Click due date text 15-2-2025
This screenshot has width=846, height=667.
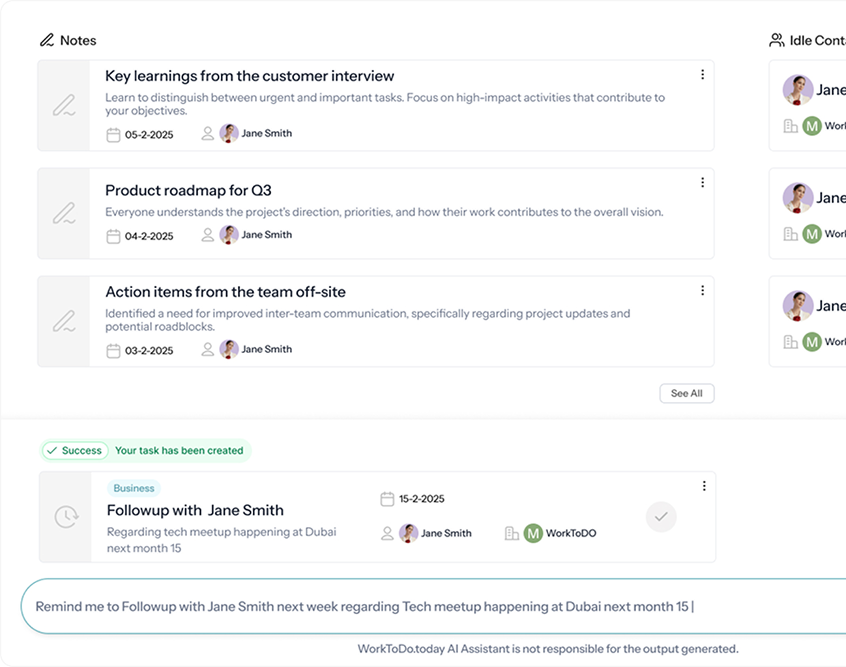(x=422, y=499)
